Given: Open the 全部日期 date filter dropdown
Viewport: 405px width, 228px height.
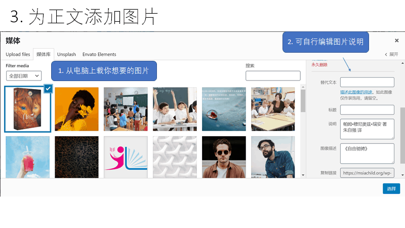Looking at the screenshot, I should (24, 75).
